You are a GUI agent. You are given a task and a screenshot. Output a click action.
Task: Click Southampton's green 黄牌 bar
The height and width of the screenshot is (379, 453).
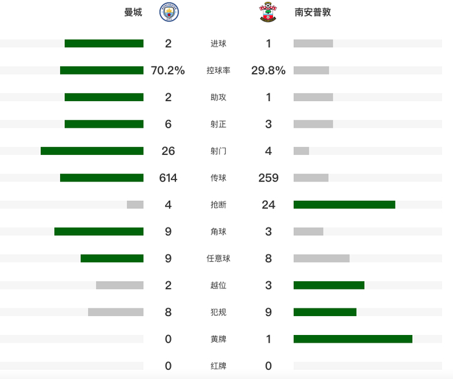pos(353,339)
